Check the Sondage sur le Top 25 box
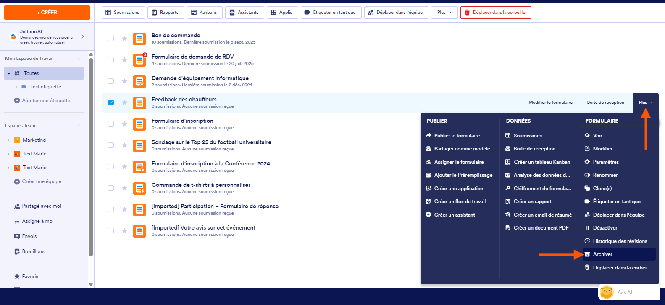This screenshot has height=305, width=665. [111, 145]
